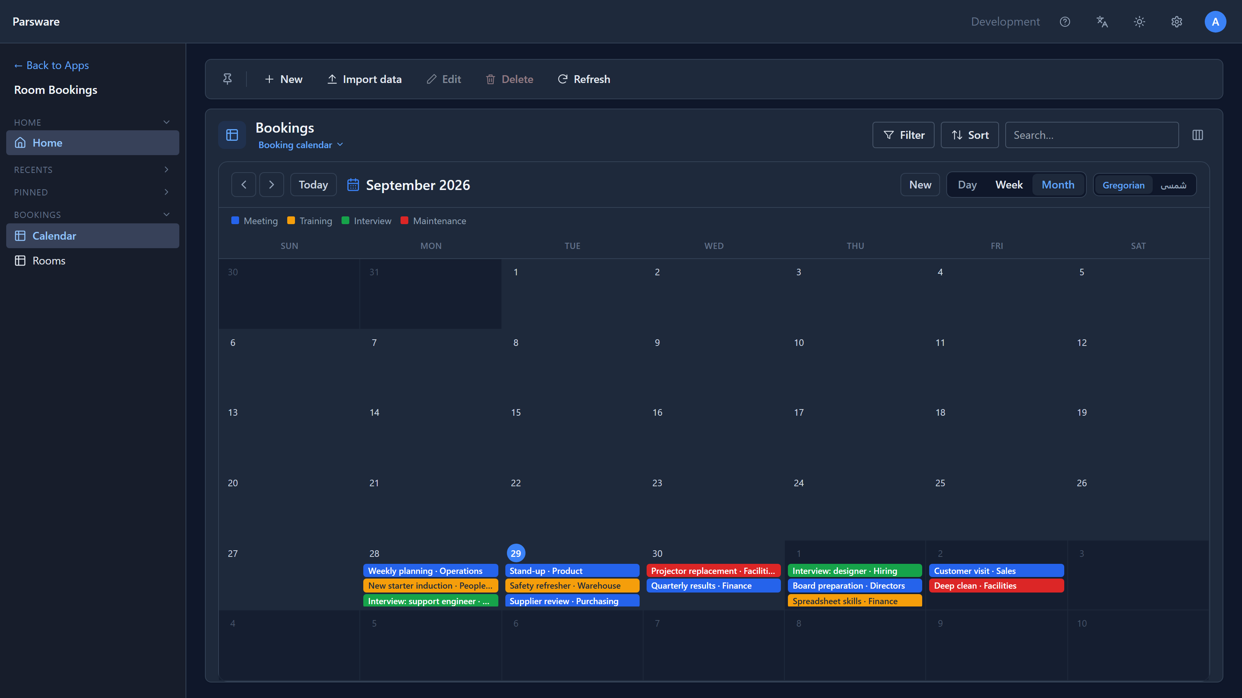Open the Filter button
Screen dimensions: 1242x698
coord(903,135)
